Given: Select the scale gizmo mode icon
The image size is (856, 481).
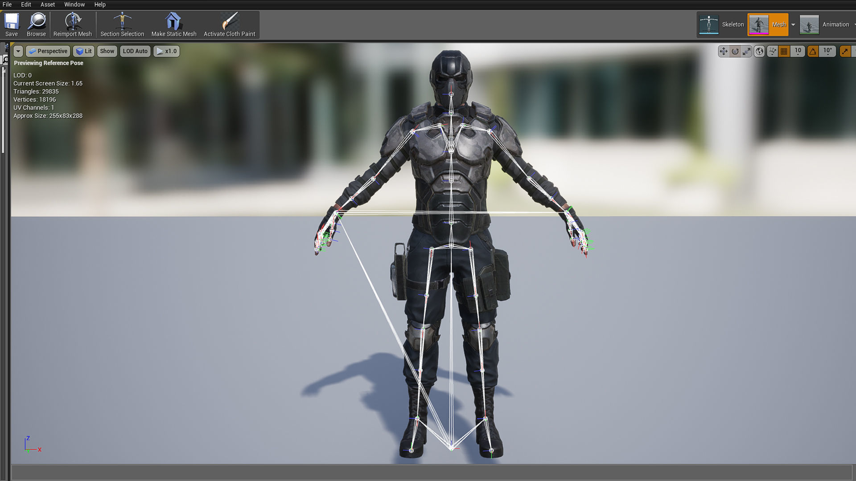Looking at the screenshot, I should pos(747,51).
